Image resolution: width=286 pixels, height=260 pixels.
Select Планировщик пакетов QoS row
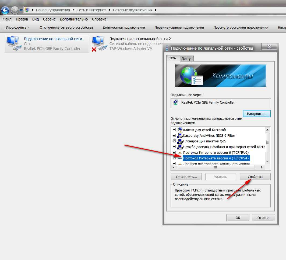204,141
